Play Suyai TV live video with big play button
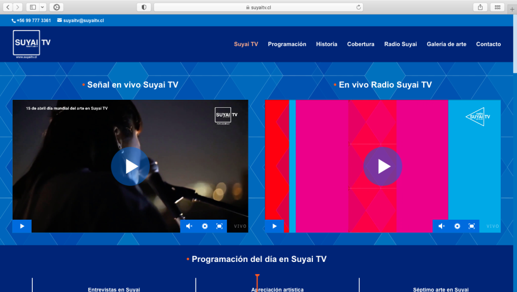The width and height of the screenshot is (517, 292). pyautogui.click(x=130, y=166)
